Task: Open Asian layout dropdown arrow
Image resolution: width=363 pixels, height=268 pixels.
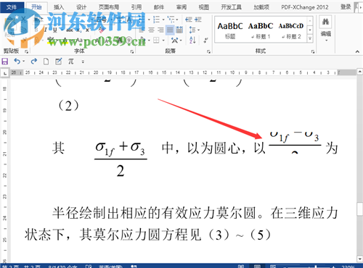Action: 181,41
